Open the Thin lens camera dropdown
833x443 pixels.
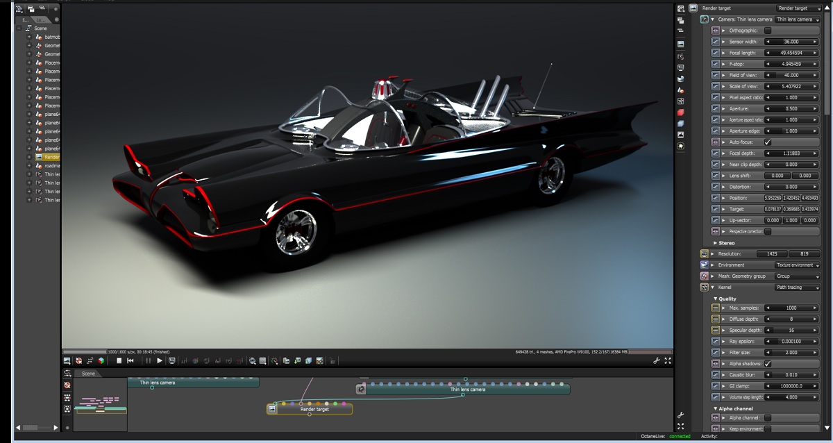point(798,19)
